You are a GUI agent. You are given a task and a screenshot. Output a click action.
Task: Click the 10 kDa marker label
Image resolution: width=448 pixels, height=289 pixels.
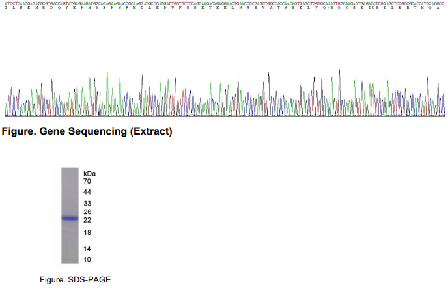pyautogui.click(x=87, y=260)
